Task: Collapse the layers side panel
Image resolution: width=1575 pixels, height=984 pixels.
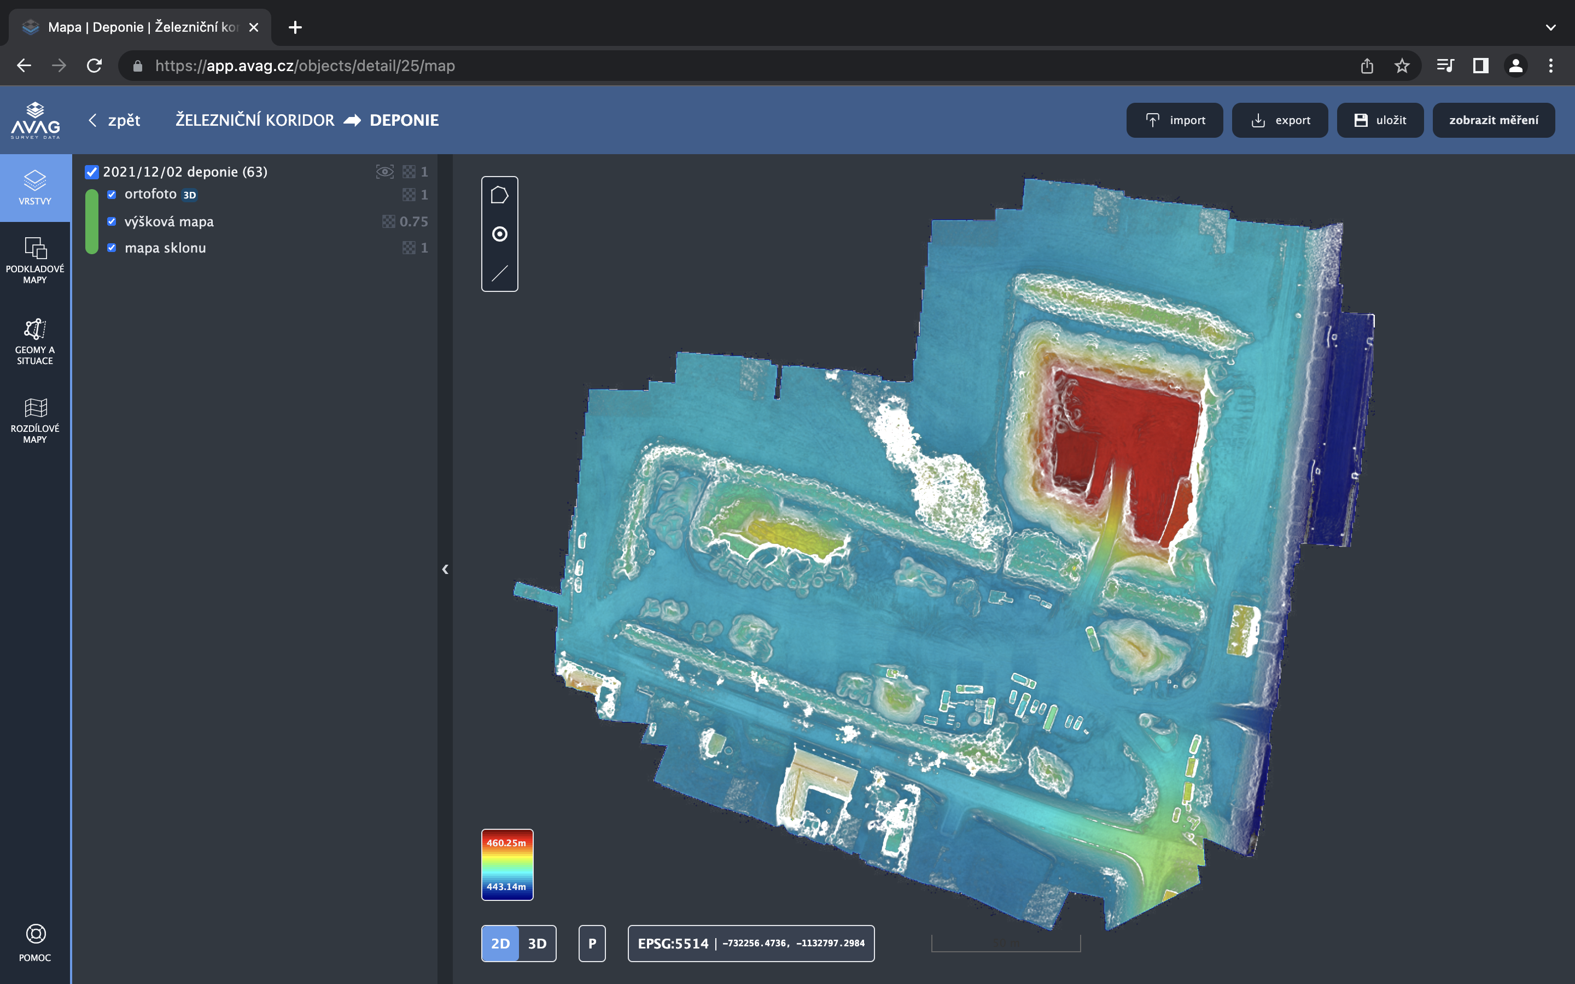Action: (x=445, y=570)
